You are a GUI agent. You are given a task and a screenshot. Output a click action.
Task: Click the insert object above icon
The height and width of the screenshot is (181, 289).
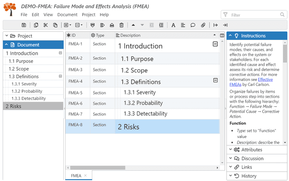(112, 25)
